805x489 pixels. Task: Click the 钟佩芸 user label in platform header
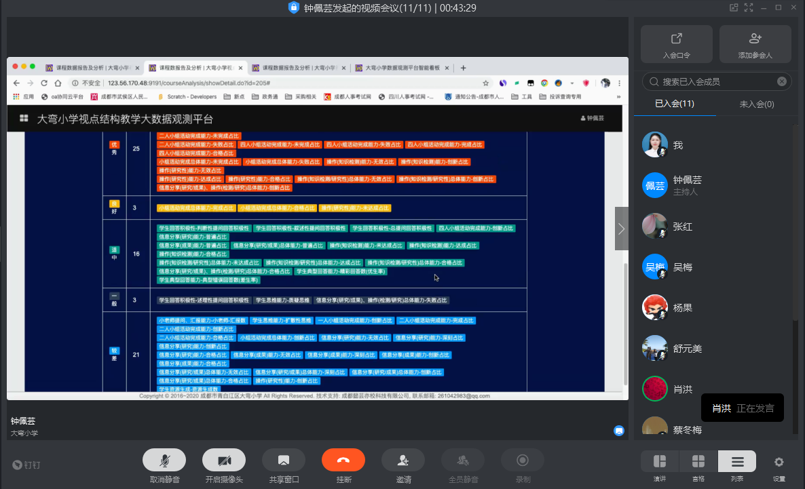(592, 118)
